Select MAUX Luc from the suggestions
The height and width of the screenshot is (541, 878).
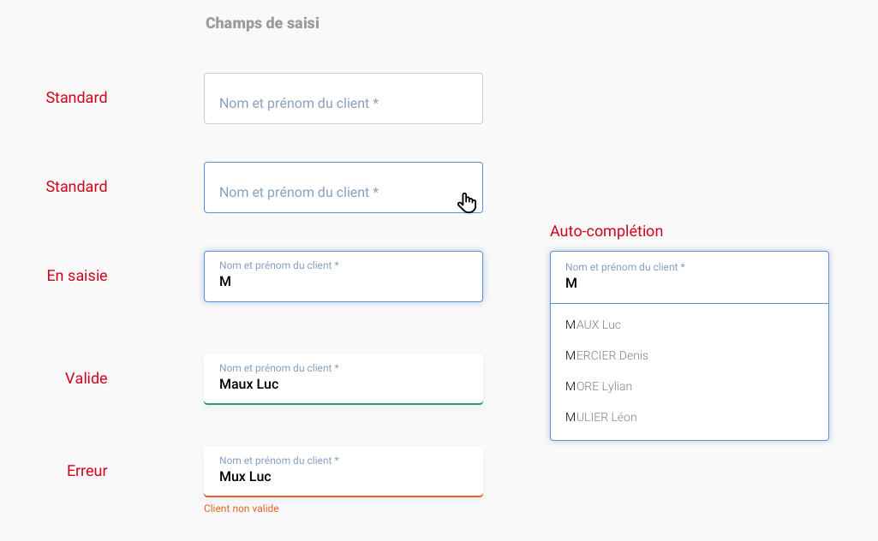pos(592,324)
